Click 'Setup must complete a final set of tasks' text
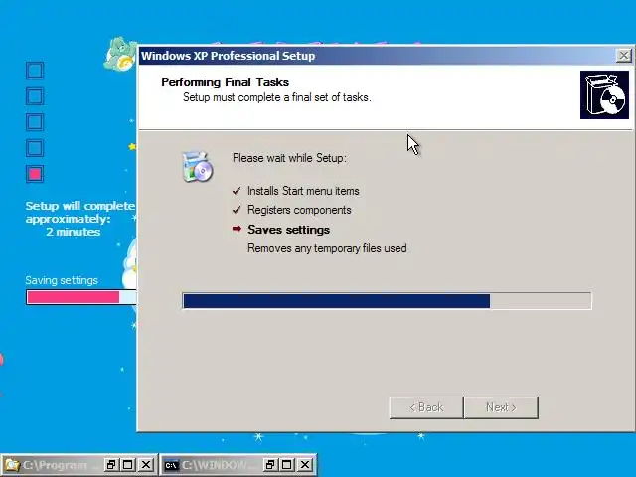 277,97
